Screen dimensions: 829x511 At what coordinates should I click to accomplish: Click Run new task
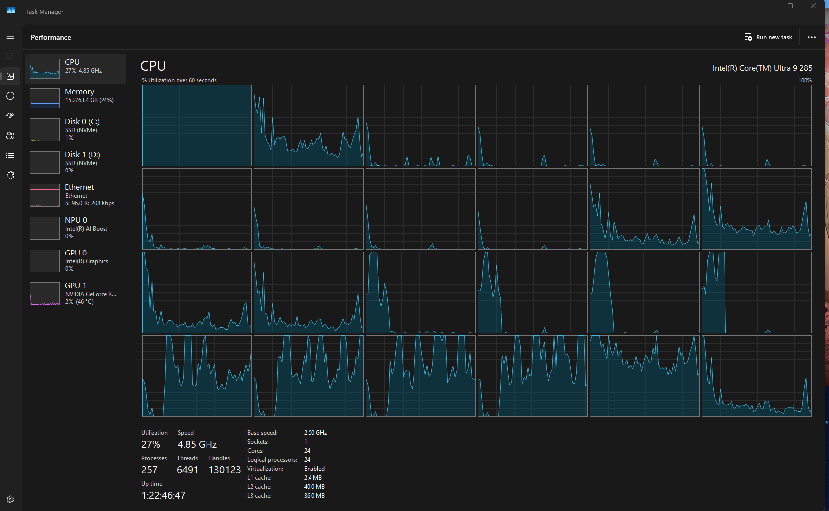(768, 37)
